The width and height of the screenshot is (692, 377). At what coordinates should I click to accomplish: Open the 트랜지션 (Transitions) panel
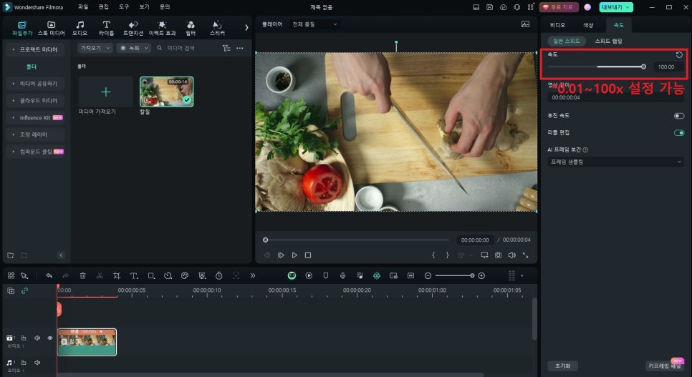pos(133,28)
